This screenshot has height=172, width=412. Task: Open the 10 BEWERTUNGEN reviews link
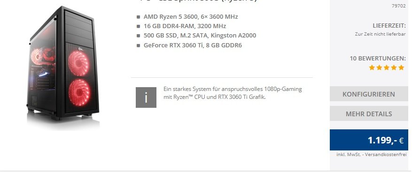(378, 58)
